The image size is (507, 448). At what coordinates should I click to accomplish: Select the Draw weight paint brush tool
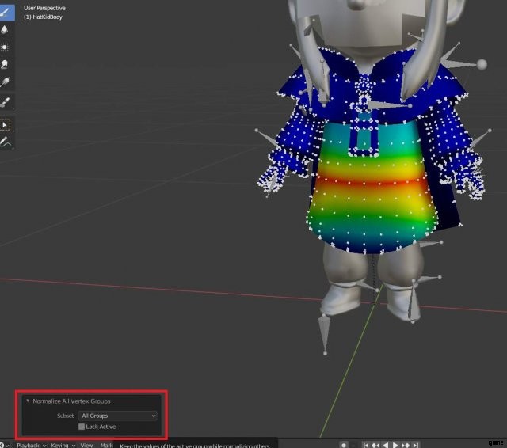coord(6,12)
